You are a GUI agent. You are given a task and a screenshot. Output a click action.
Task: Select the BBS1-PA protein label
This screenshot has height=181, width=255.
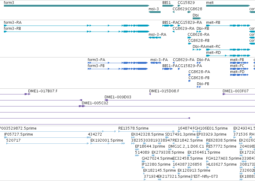click(170, 66)
